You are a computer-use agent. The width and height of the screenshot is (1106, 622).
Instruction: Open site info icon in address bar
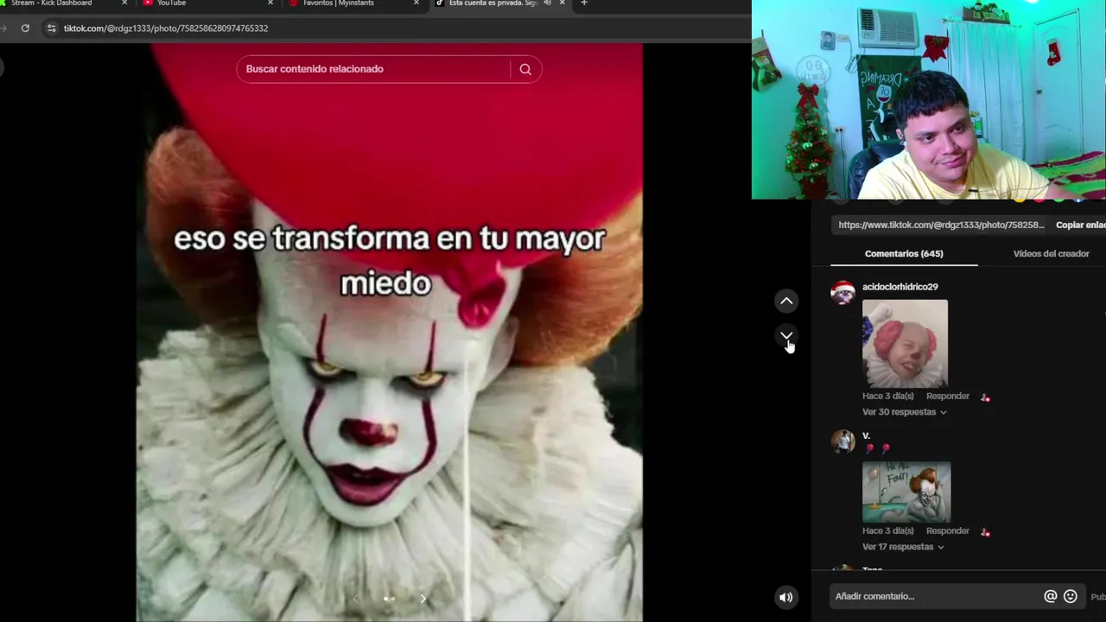(x=51, y=29)
